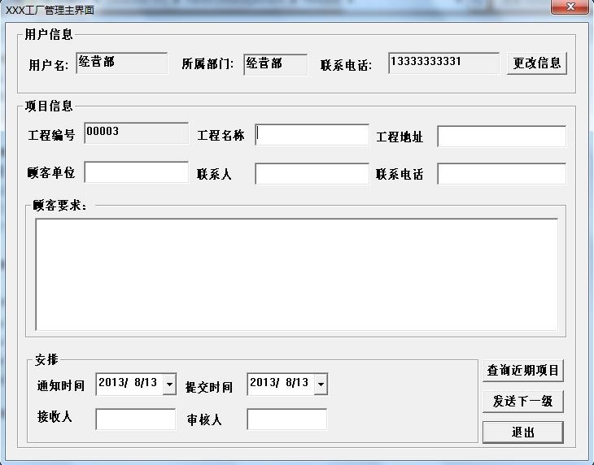Click the 所属部门: label
This screenshot has width=594, height=465.
(x=207, y=64)
